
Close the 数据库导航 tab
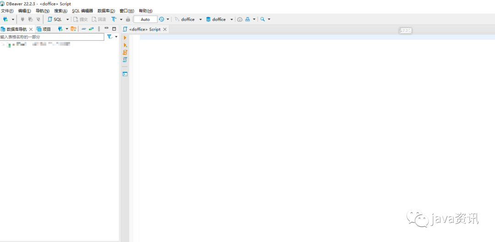pos(31,29)
